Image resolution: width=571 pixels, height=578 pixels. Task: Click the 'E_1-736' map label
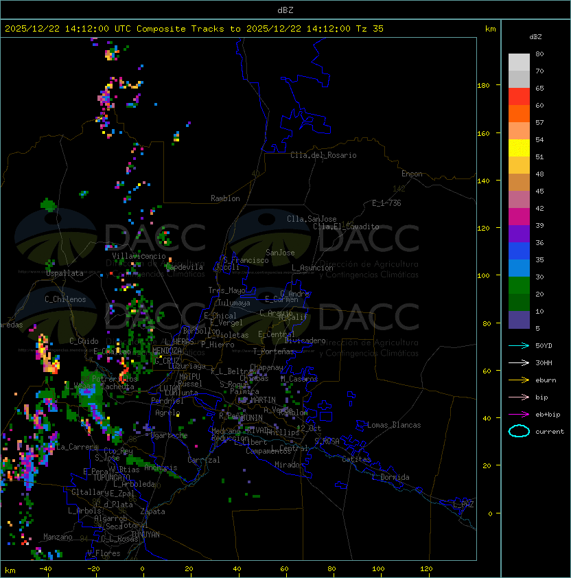pyautogui.click(x=386, y=203)
